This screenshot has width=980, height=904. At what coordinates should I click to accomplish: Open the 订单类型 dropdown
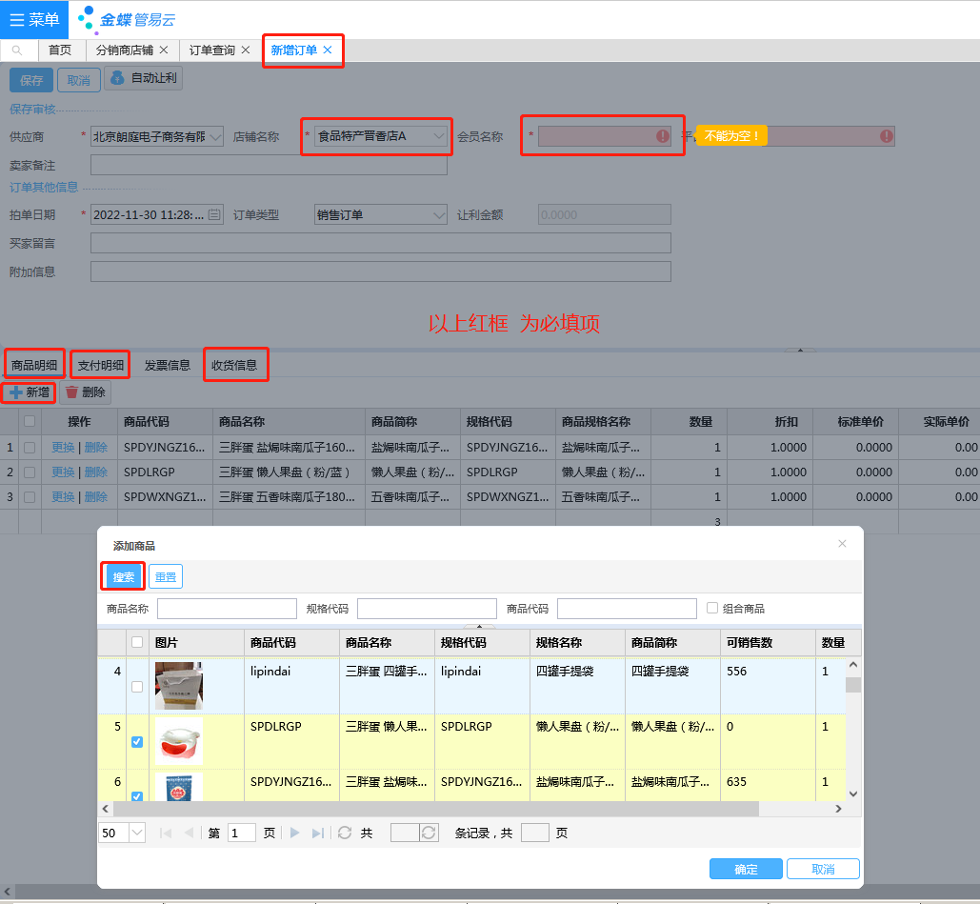click(438, 215)
